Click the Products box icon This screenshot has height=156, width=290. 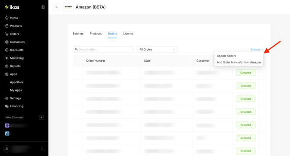pos(7,26)
